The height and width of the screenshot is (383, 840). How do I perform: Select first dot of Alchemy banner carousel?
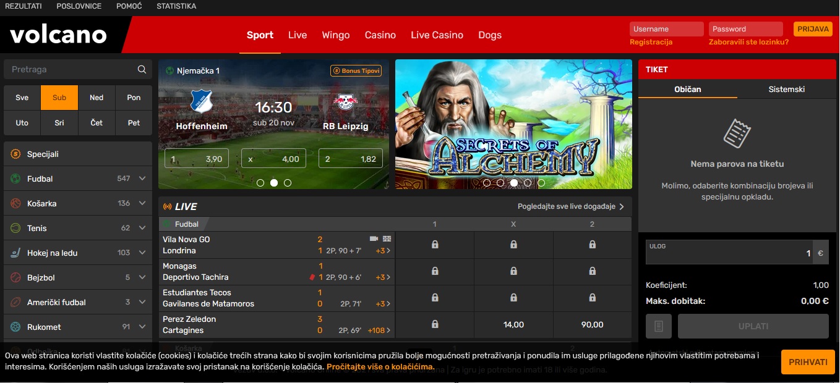click(x=487, y=183)
